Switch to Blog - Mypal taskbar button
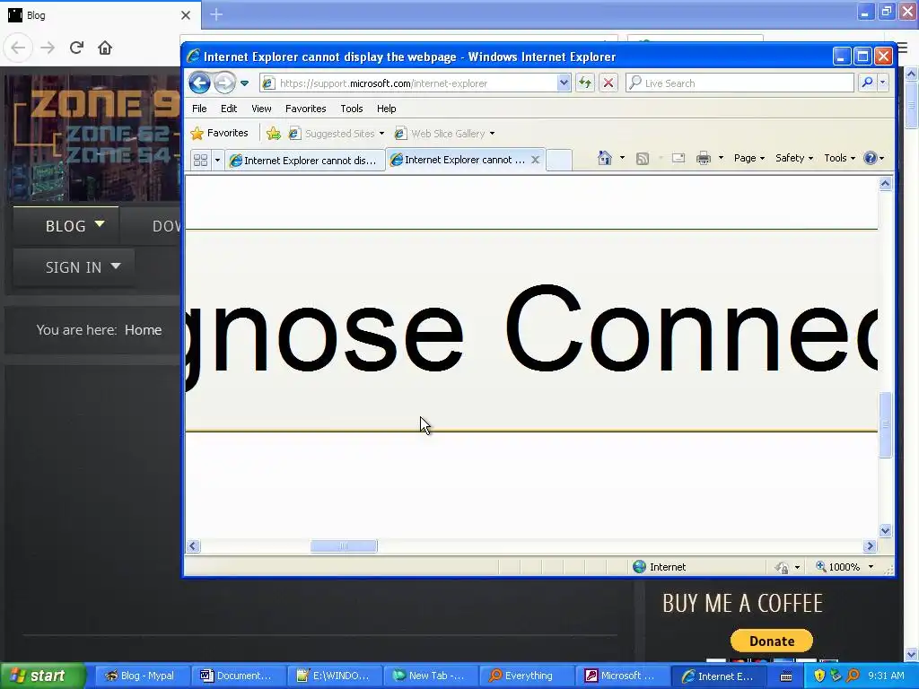 [x=143, y=676]
